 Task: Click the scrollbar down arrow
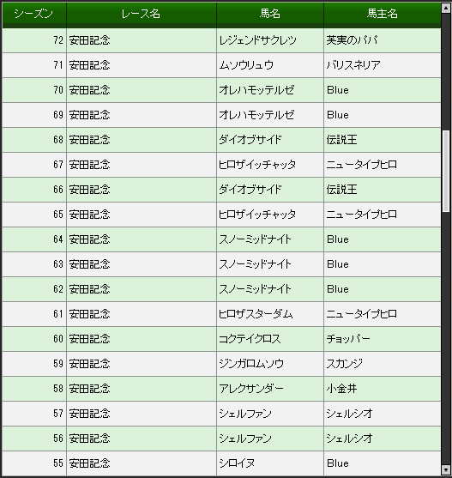446,469
